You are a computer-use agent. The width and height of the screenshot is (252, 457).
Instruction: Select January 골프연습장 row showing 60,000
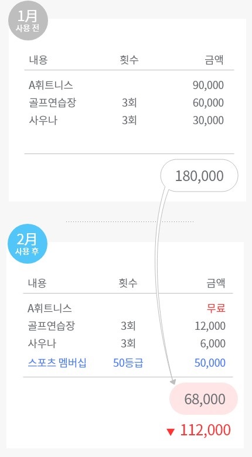[126, 103]
